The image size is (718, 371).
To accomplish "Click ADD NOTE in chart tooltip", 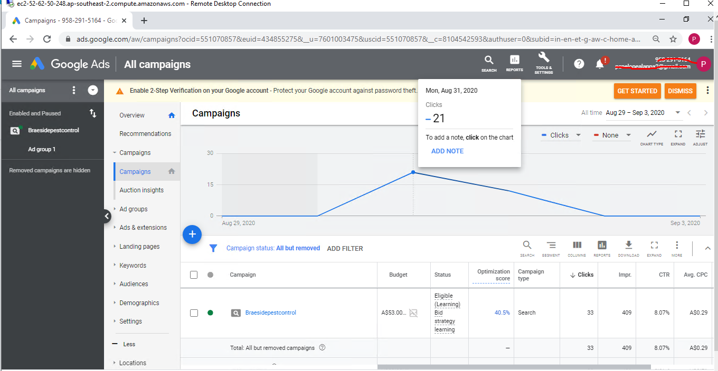I will coord(447,151).
